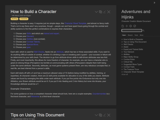Open the Character tag pill
Viewport: 160px width, 120px height.
pyautogui.click(x=24, y=19)
